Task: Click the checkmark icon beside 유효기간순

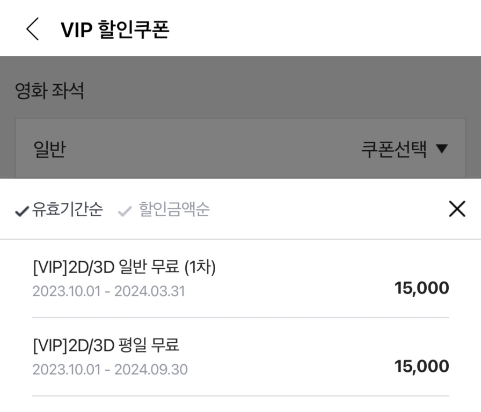Action: pyautogui.click(x=22, y=211)
